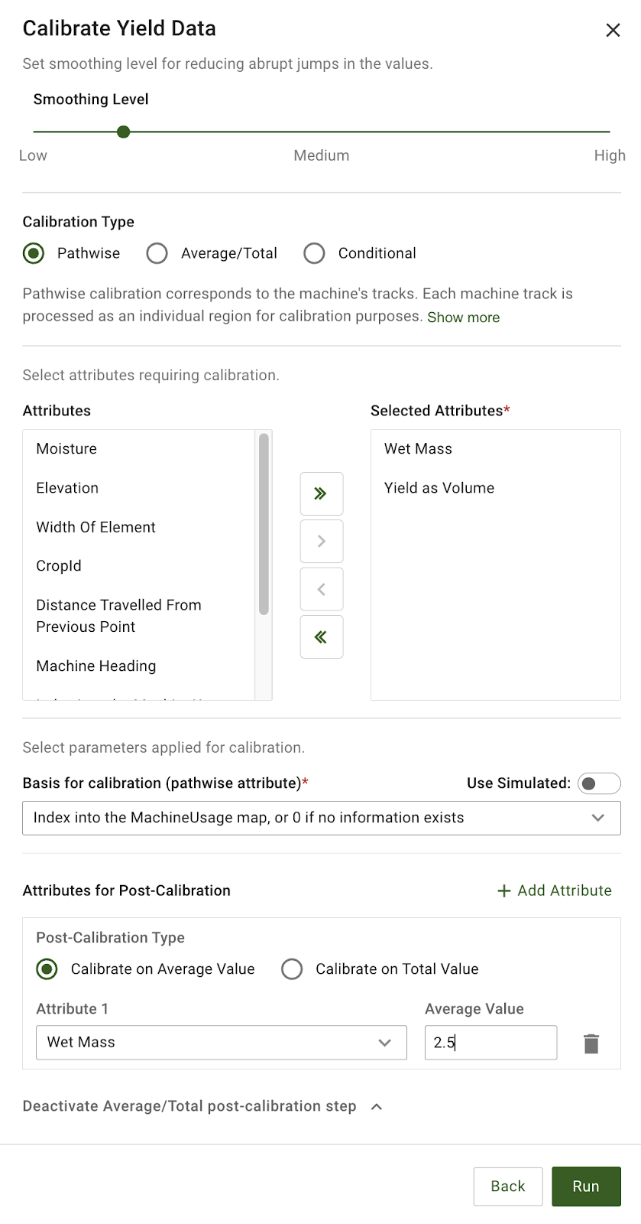Click the move all attributes right button
Screen dimensions: 641x1224
point(321,493)
